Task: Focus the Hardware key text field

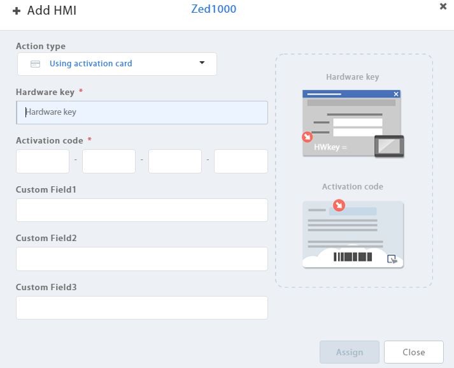Action: (x=141, y=112)
